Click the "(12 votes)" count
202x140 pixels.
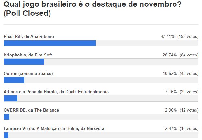point(189,110)
